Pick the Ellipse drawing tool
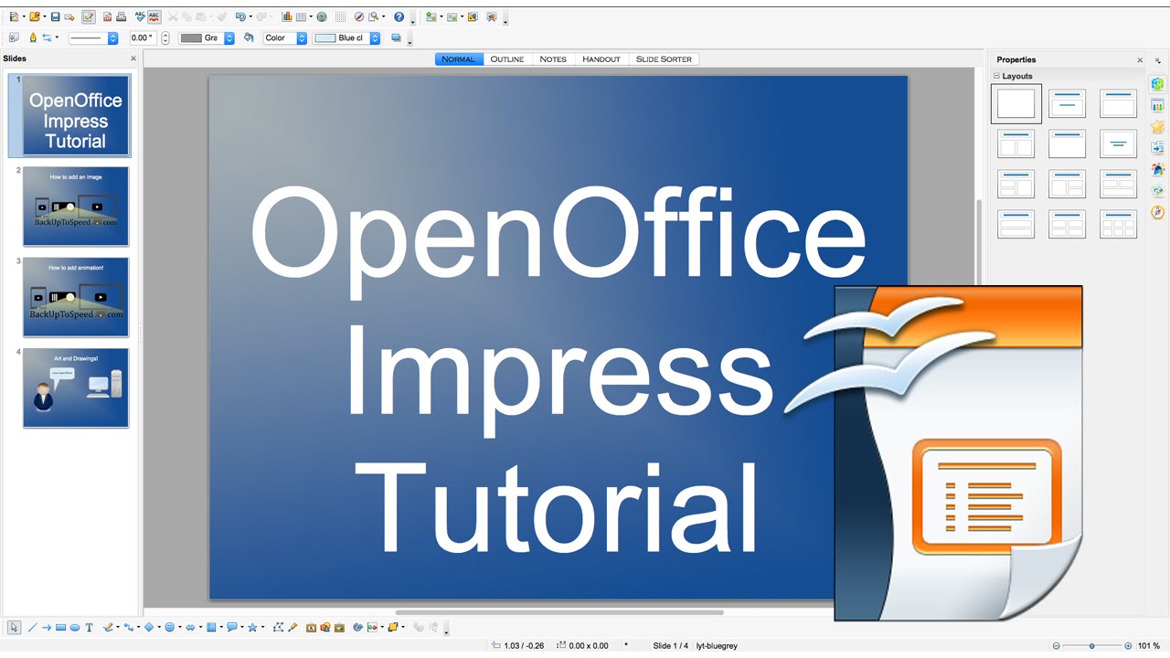Image resolution: width=1170 pixels, height=658 pixels. (x=75, y=628)
